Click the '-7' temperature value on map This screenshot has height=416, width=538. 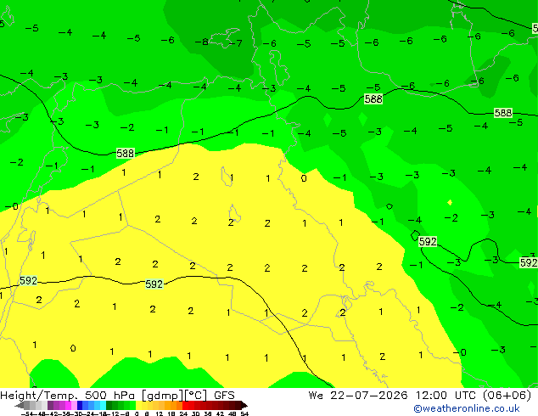(235, 43)
